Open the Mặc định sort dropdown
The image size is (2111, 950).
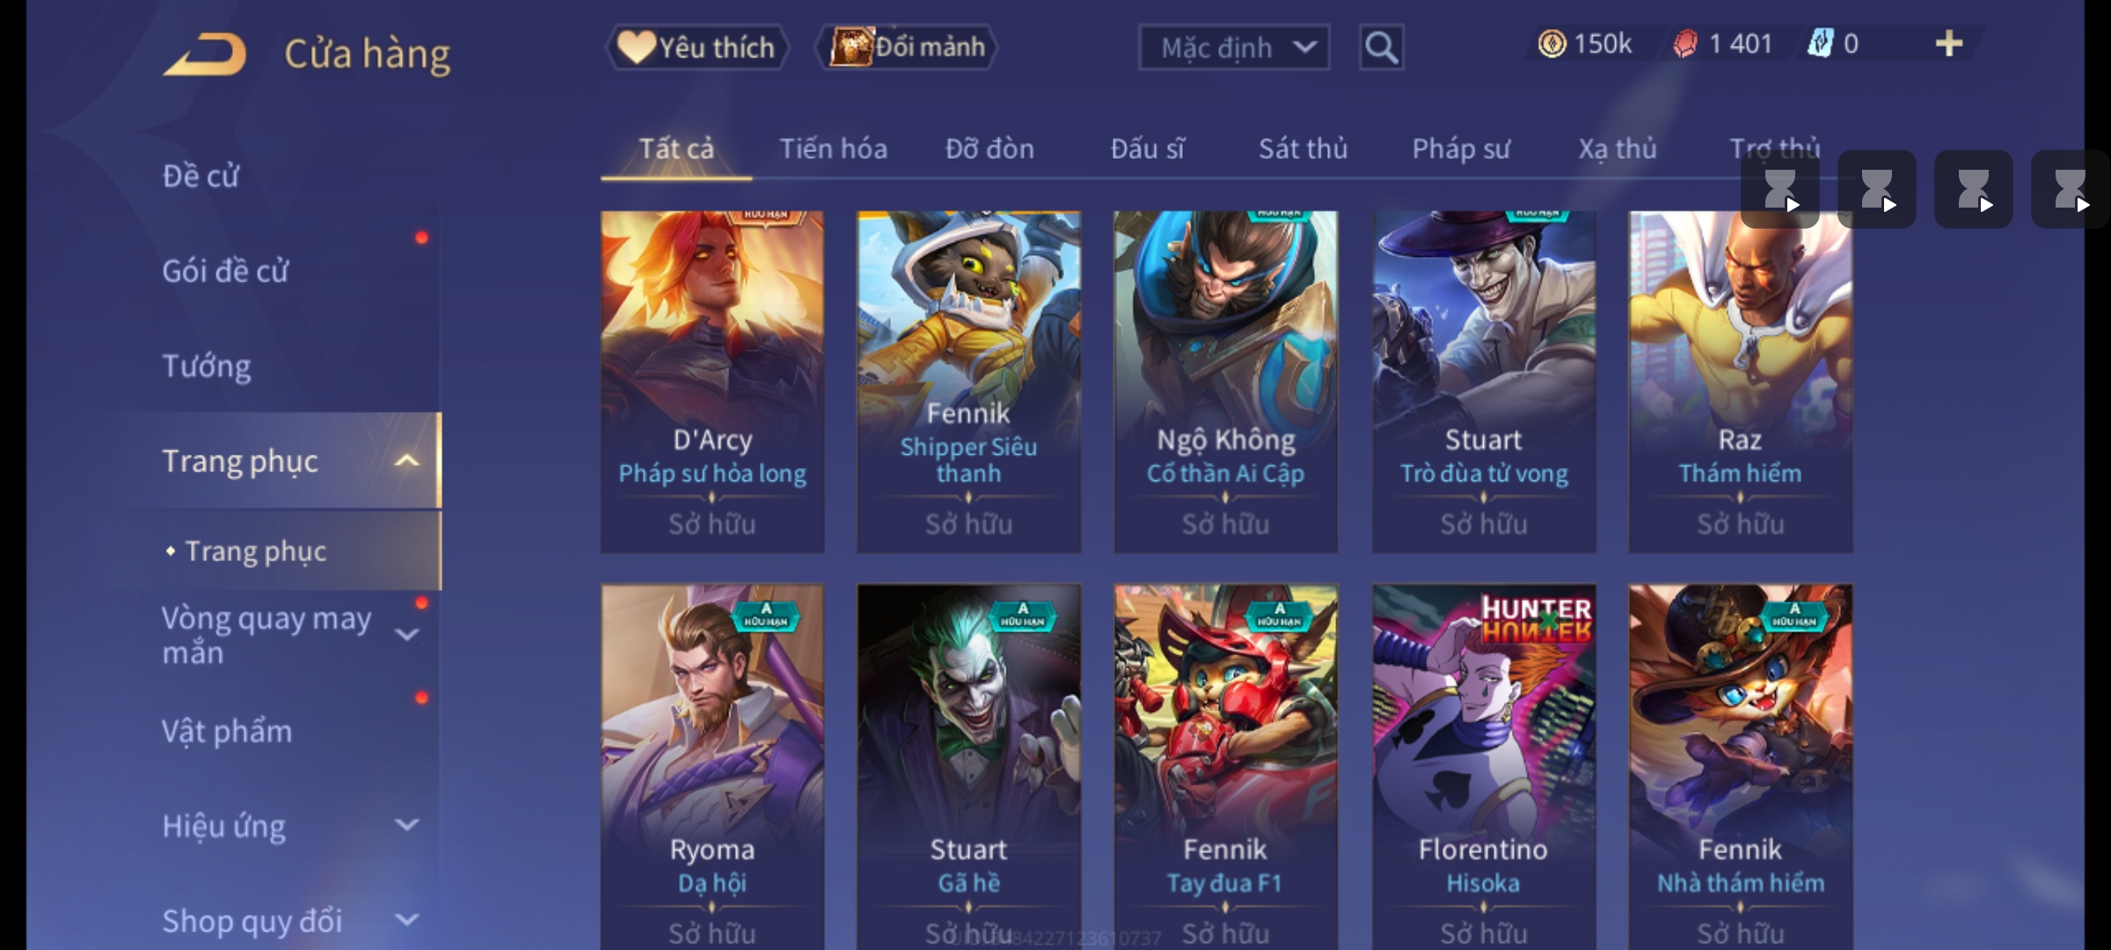pos(1233,47)
